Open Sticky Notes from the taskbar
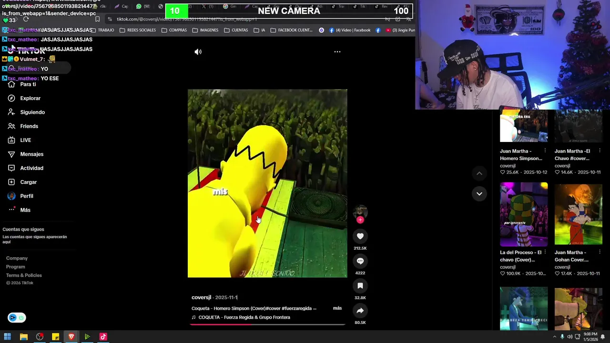610x343 pixels. point(55,337)
